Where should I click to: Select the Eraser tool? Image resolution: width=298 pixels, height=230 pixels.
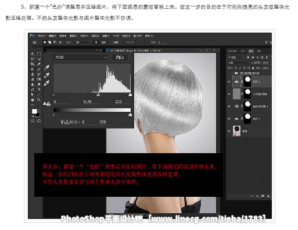point(33,79)
